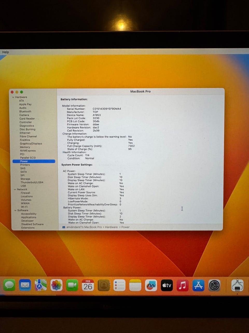Collapse the Software sidebar group

click(15, 210)
